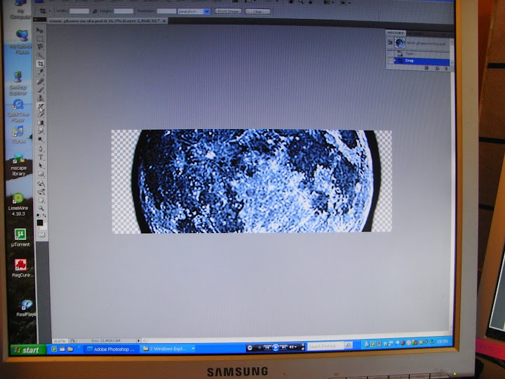Select the Gradient tool

[x=41, y=123]
